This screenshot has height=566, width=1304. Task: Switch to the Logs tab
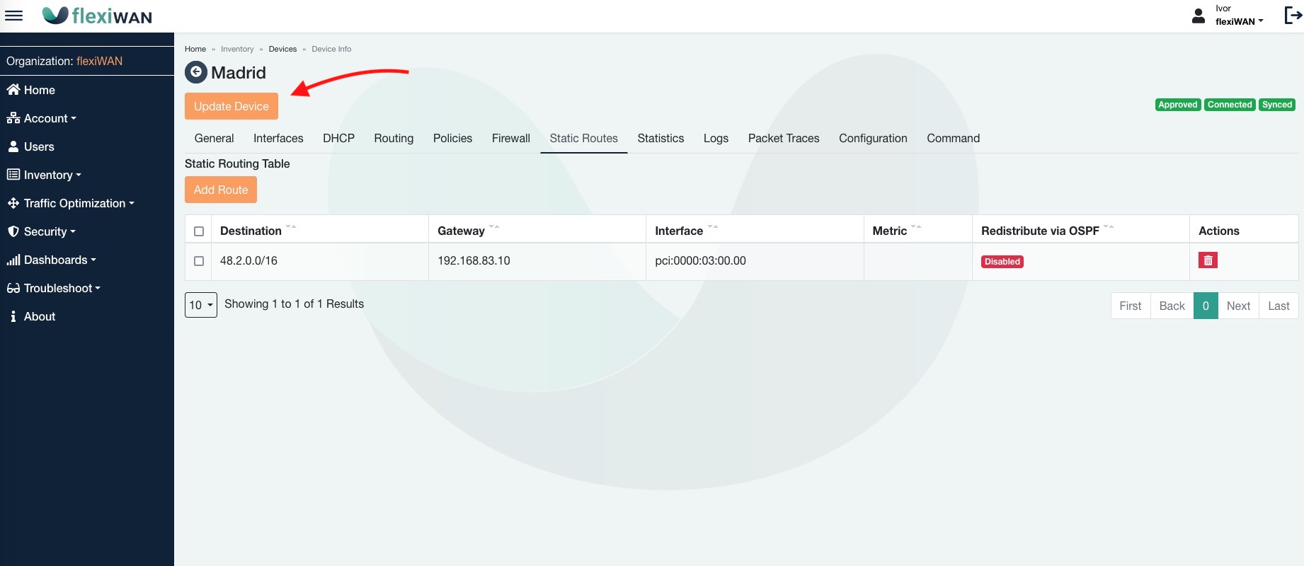pos(716,139)
